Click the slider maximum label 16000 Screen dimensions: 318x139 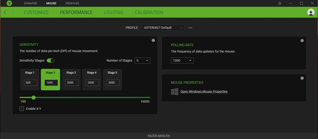(145, 101)
